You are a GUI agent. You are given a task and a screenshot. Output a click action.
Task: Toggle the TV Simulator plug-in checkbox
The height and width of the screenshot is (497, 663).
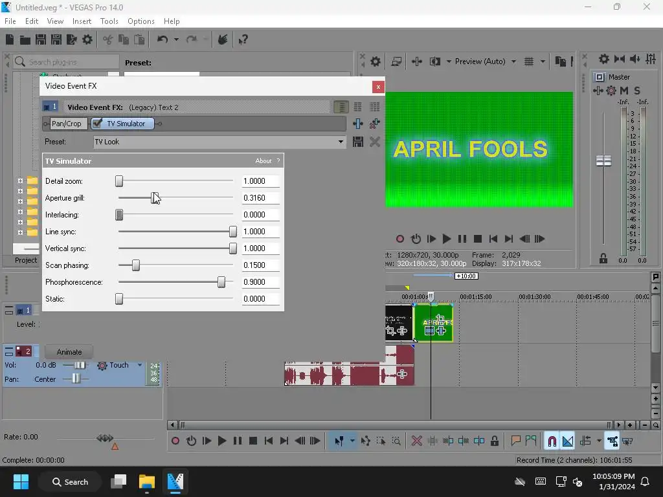pyautogui.click(x=97, y=124)
